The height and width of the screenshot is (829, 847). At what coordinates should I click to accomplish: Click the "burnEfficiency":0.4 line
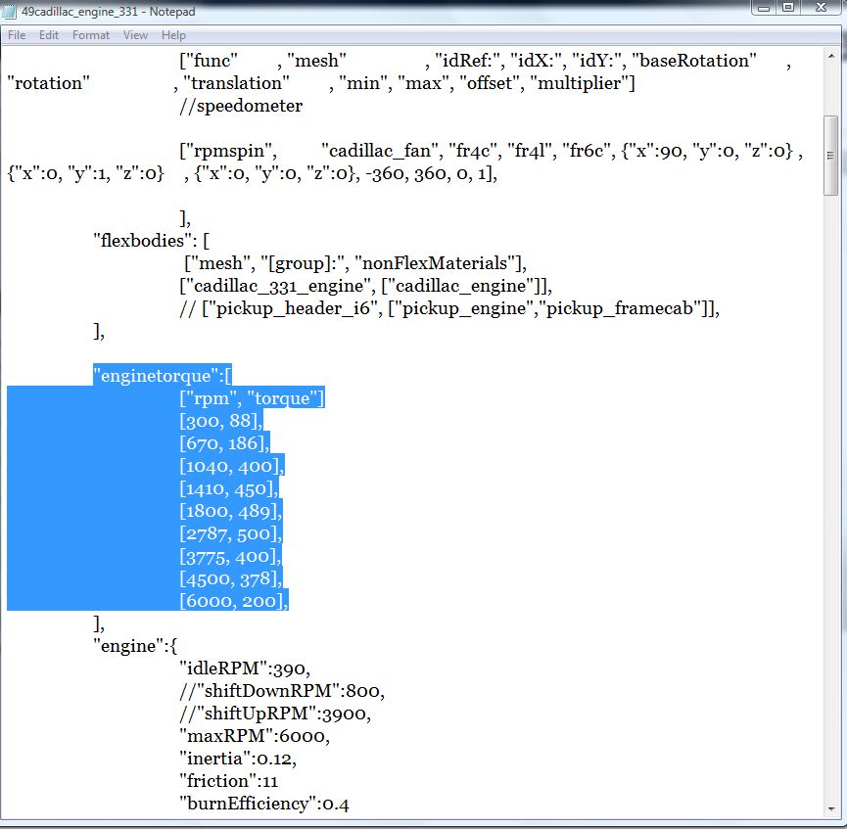point(264,804)
